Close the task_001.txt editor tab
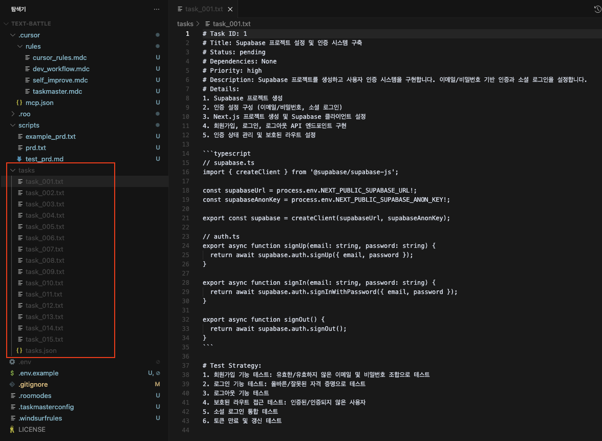Image resolution: width=602 pixels, height=441 pixels. [230, 9]
